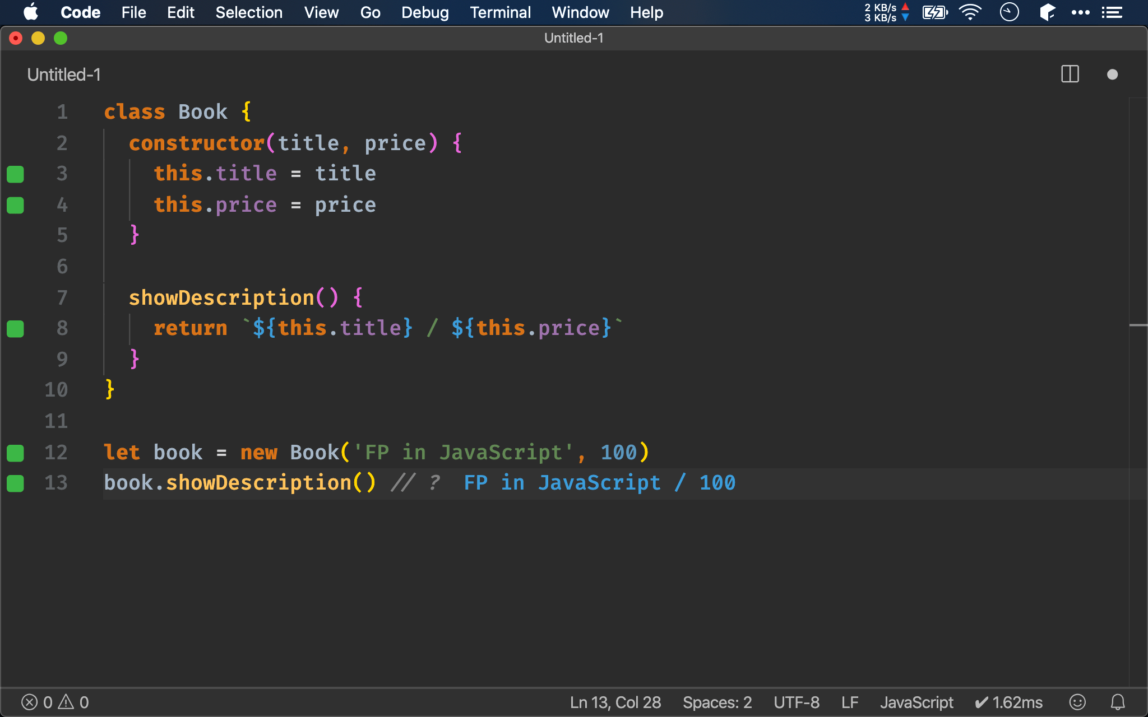Click the Ln 13, Col 28 position button
This screenshot has height=717, width=1148.
(615, 702)
